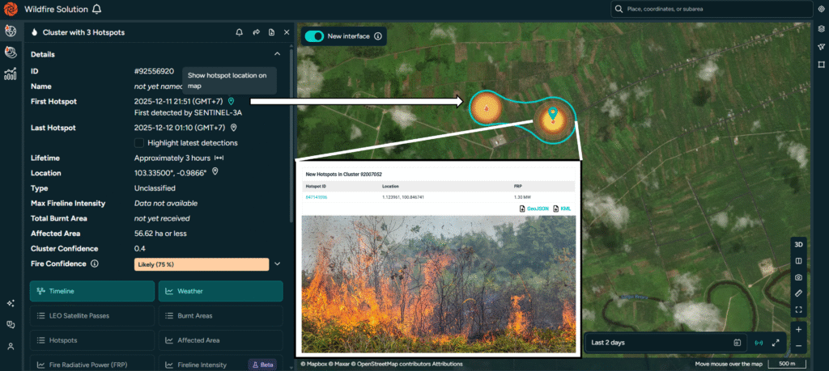Image resolution: width=829 pixels, height=371 pixels.
Task: Download the GeoJSON file link
Action: pos(534,209)
